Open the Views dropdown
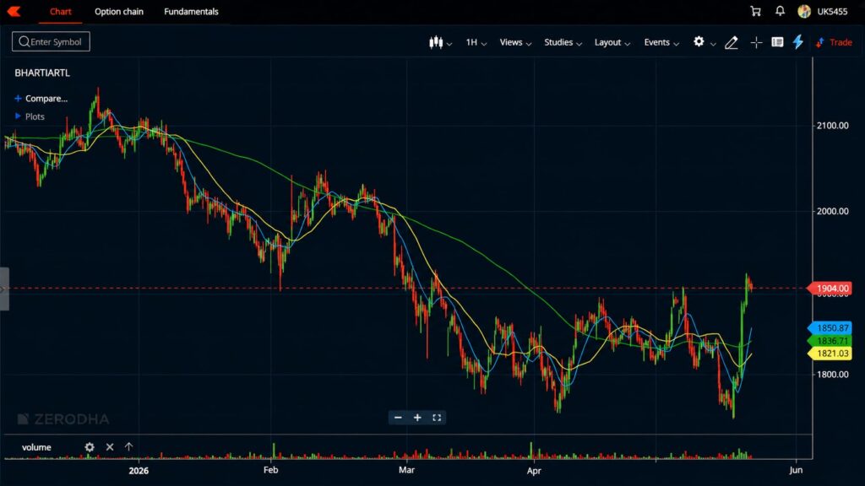865x486 pixels. point(515,42)
